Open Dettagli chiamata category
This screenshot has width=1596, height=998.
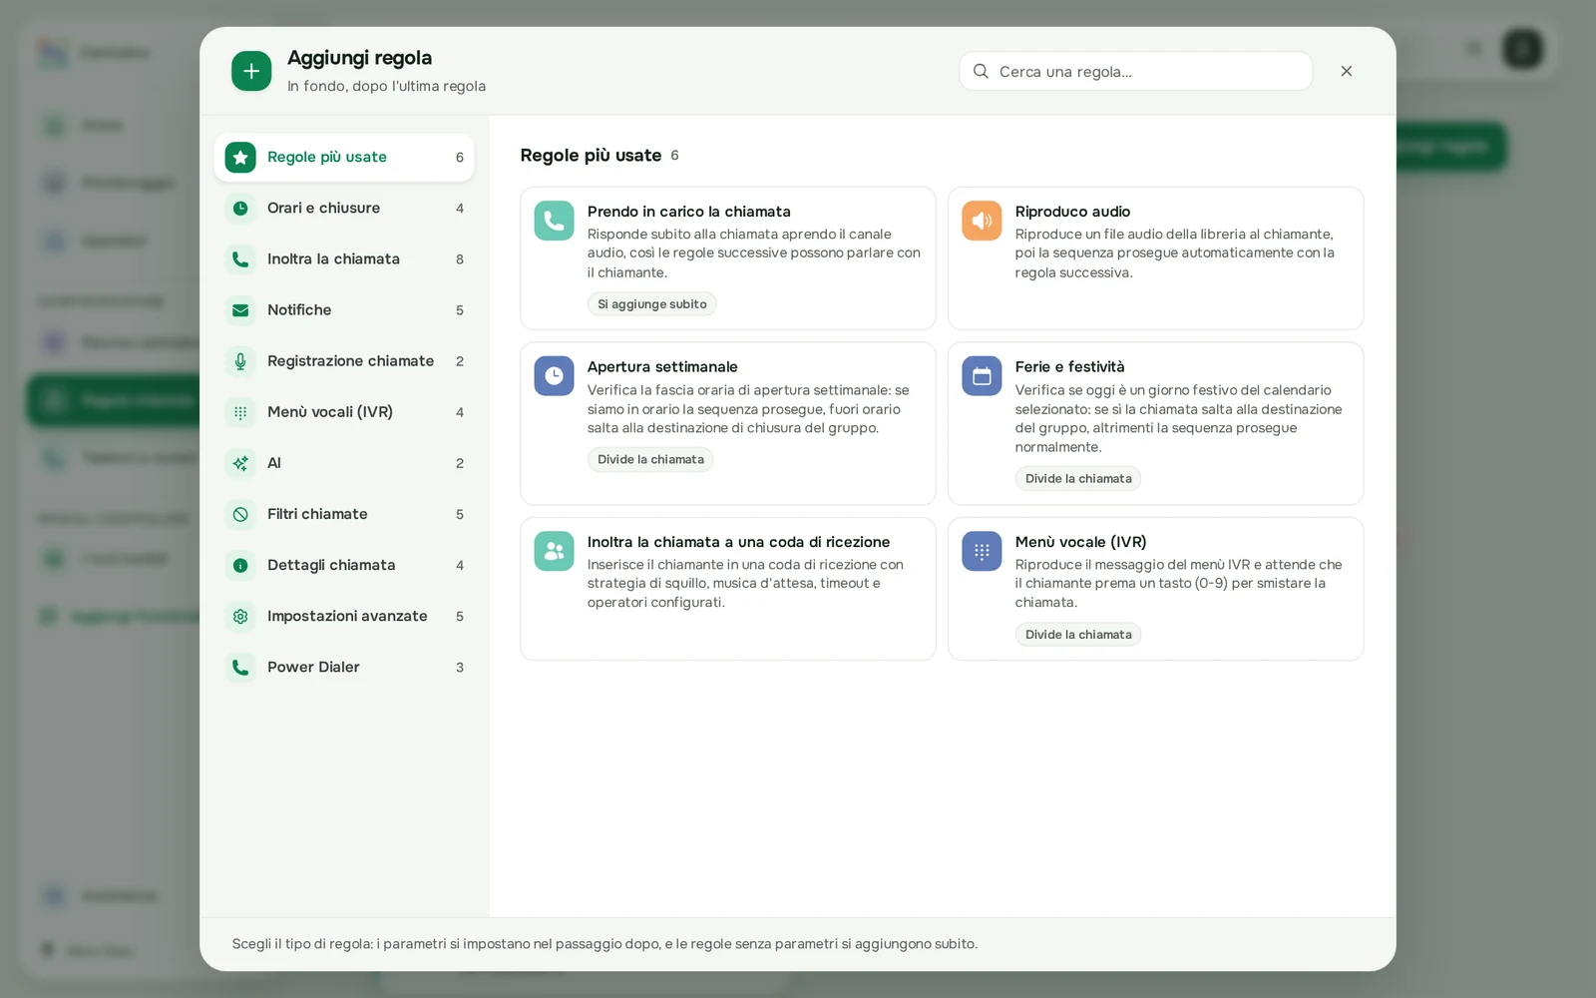click(344, 565)
